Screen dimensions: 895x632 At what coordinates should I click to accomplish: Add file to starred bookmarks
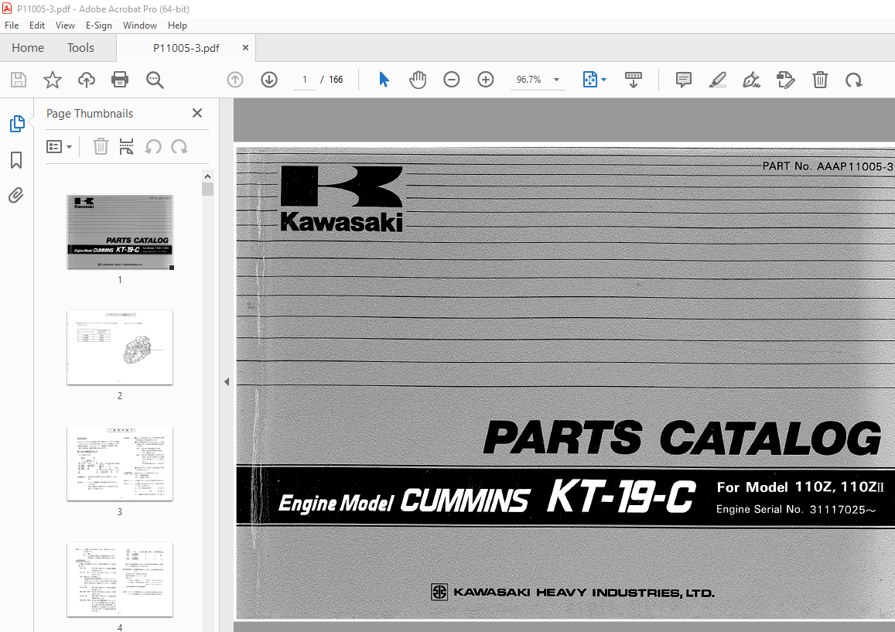(x=53, y=80)
